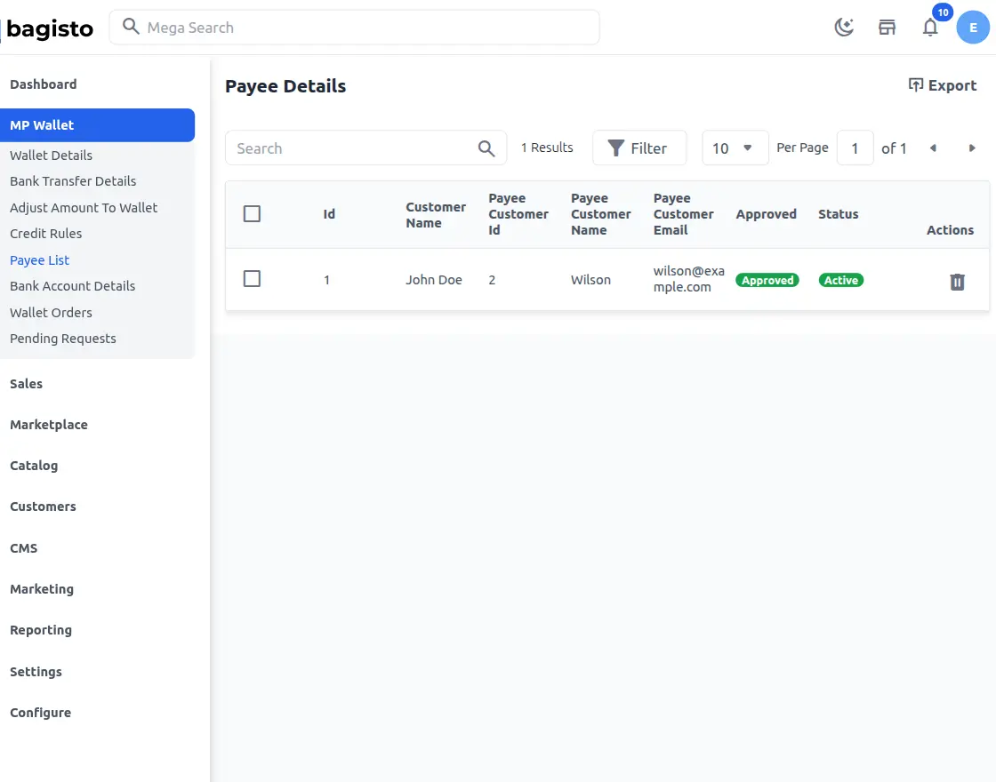Click the magnifier icon in table search

point(486,148)
